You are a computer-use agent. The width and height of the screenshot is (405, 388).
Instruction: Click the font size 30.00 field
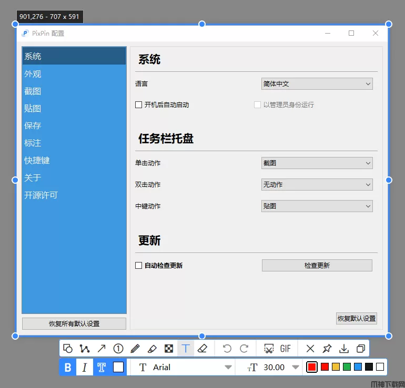click(274, 368)
